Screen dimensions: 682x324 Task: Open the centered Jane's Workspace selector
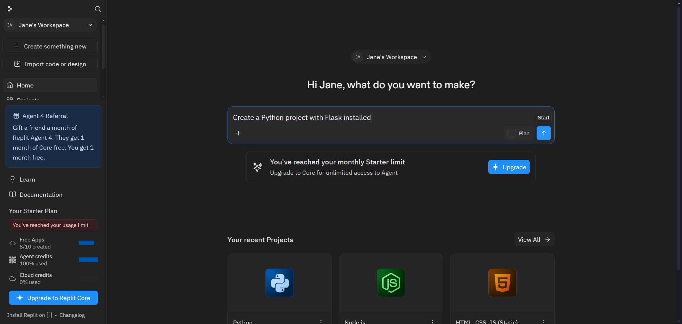click(391, 57)
